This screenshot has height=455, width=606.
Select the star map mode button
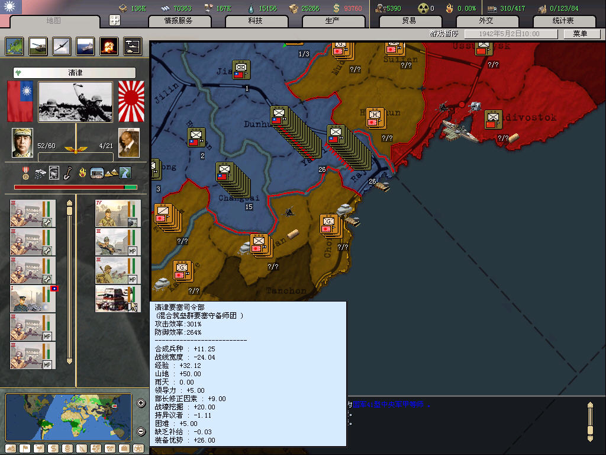(138, 448)
